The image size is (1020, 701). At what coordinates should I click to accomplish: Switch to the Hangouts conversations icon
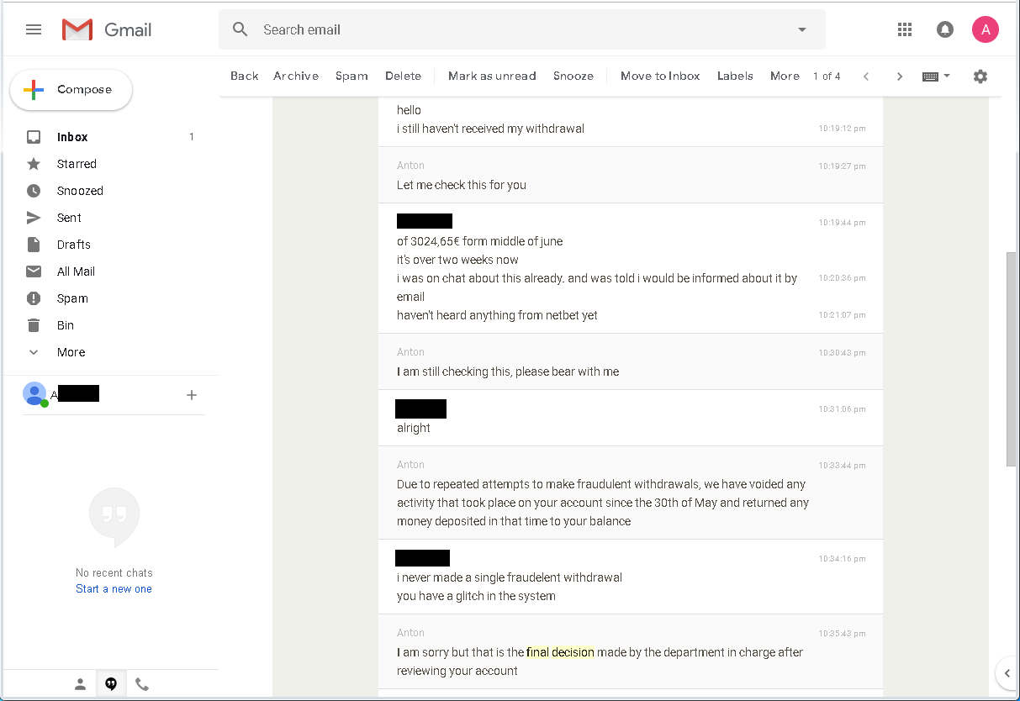(111, 684)
